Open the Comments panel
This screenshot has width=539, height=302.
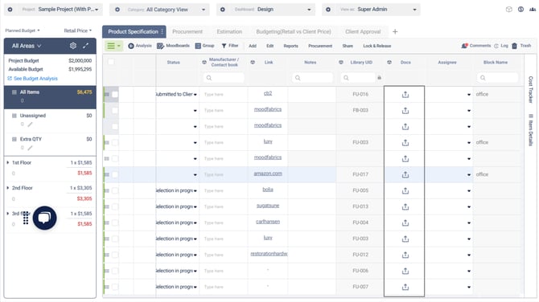coord(476,46)
